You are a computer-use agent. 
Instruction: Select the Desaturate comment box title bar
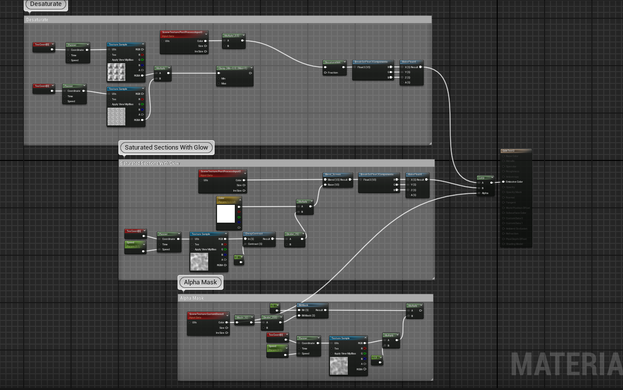pyautogui.click(x=228, y=19)
